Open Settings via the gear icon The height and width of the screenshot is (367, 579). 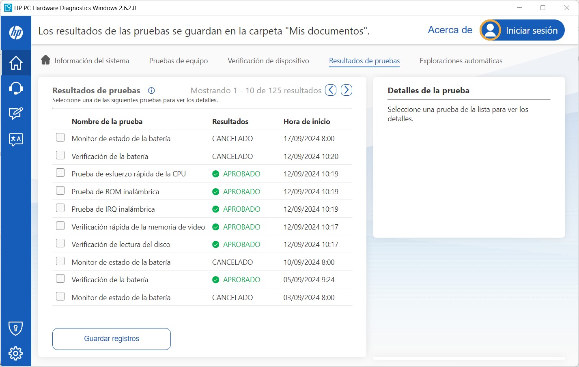16,353
